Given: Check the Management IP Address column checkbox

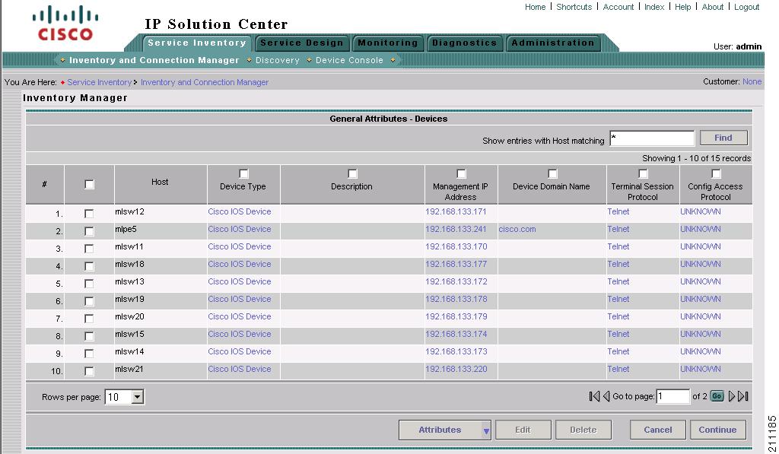Looking at the screenshot, I should [x=461, y=173].
